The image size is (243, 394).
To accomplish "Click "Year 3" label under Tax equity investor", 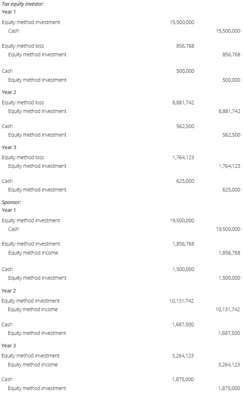I will coord(9,147).
